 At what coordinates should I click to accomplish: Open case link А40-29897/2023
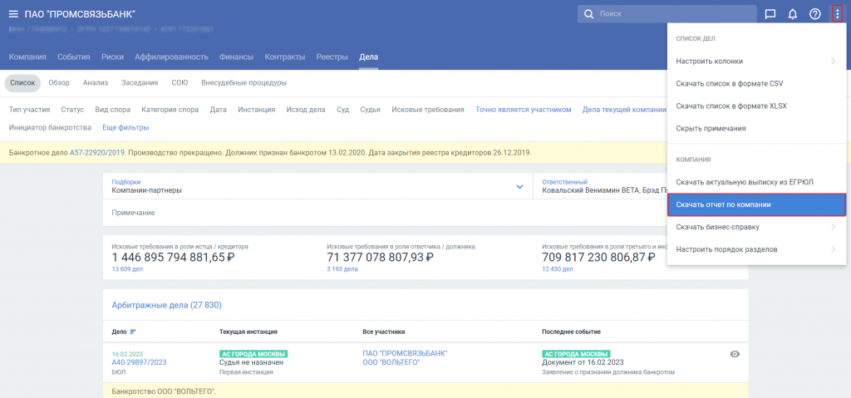click(x=139, y=362)
